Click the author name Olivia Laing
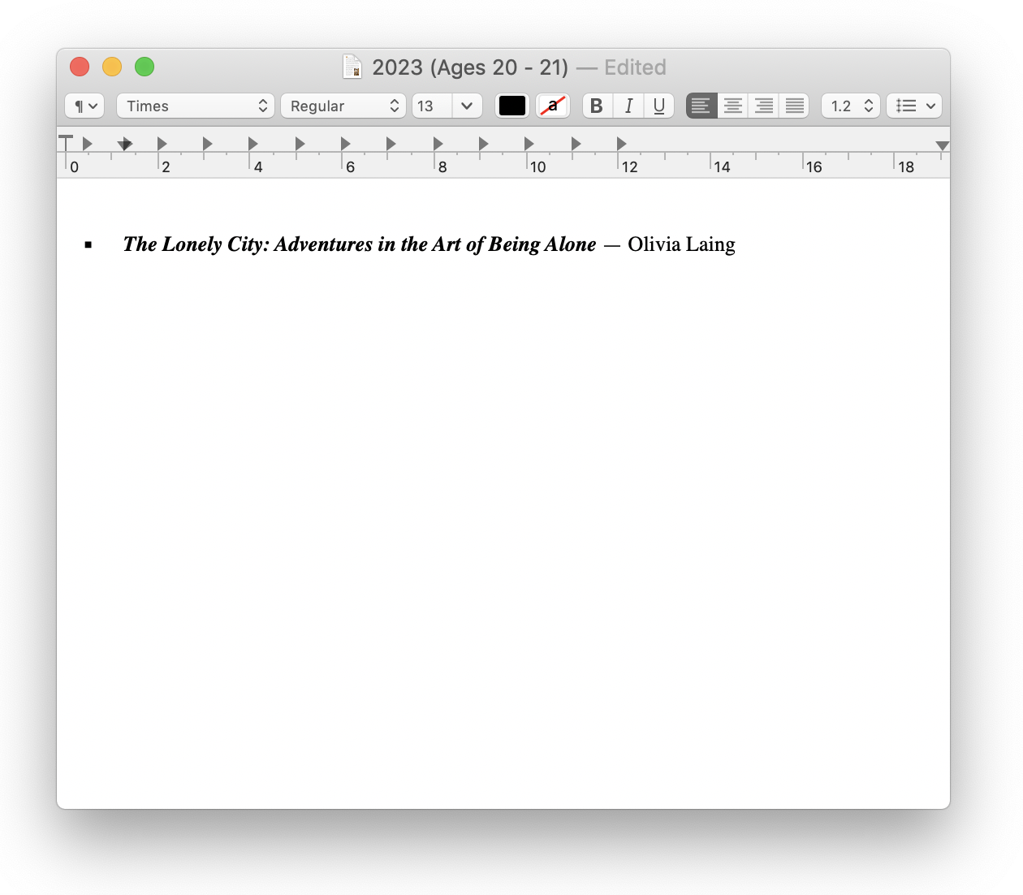 click(x=681, y=244)
